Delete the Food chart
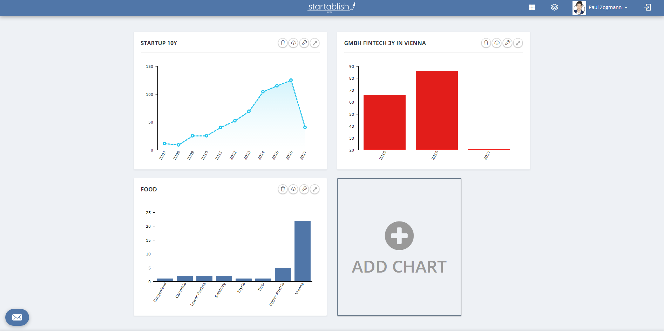Image resolution: width=664 pixels, height=331 pixels. tap(283, 189)
